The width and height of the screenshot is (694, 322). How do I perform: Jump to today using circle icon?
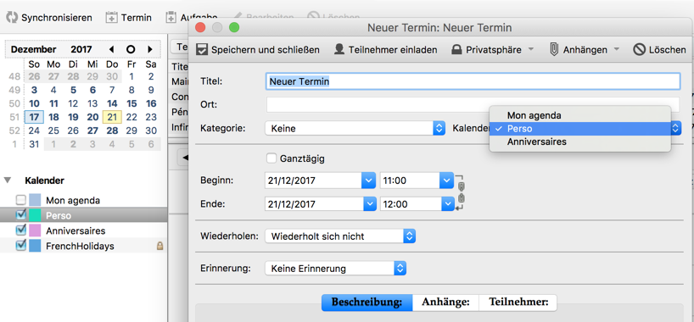pos(131,49)
